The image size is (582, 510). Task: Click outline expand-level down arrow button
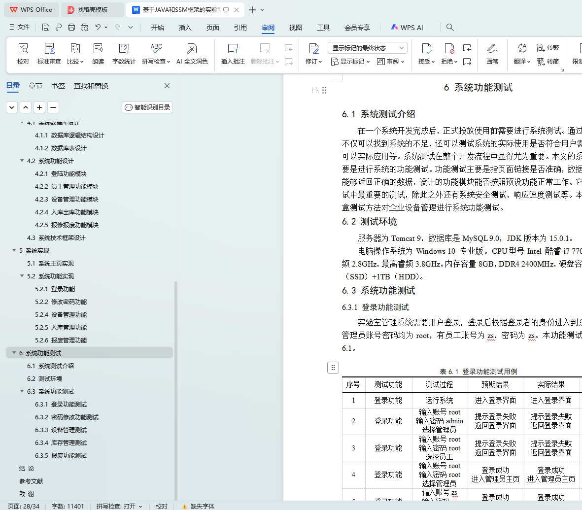click(x=12, y=107)
